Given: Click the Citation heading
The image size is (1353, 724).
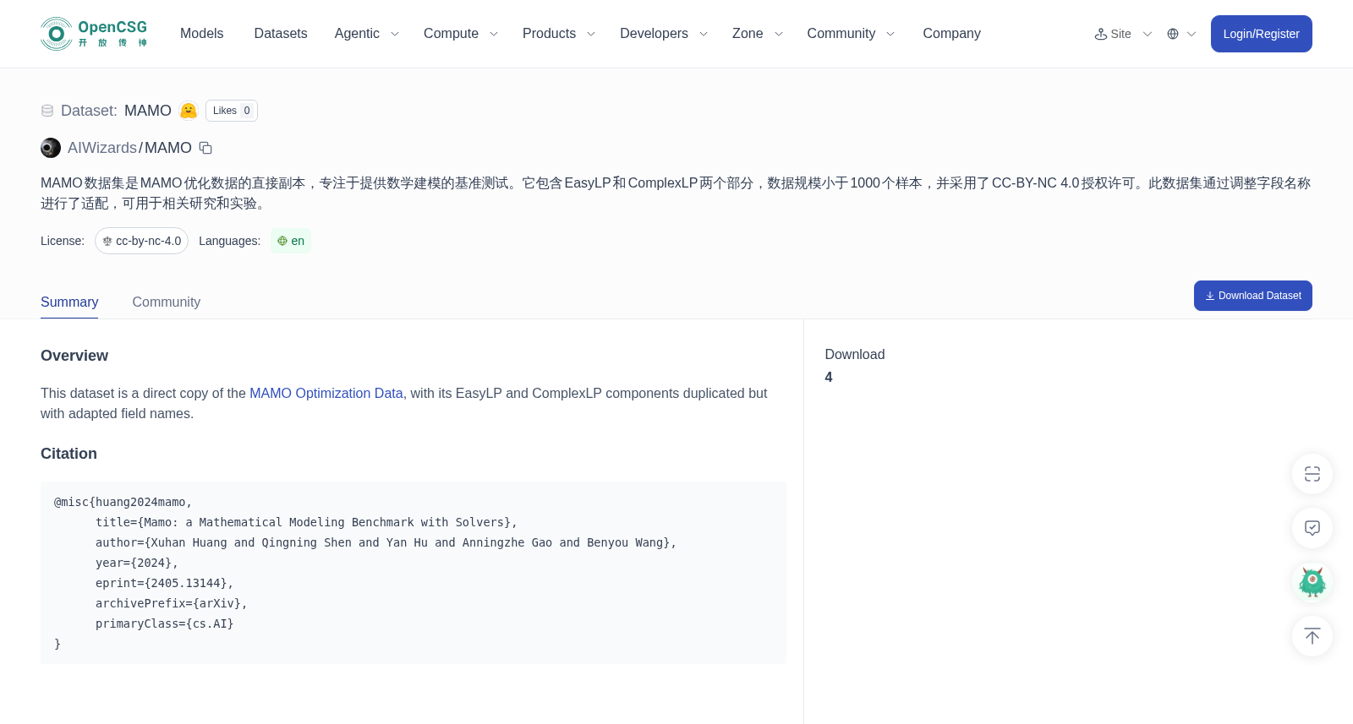Looking at the screenshot, I should pos(68,454).
